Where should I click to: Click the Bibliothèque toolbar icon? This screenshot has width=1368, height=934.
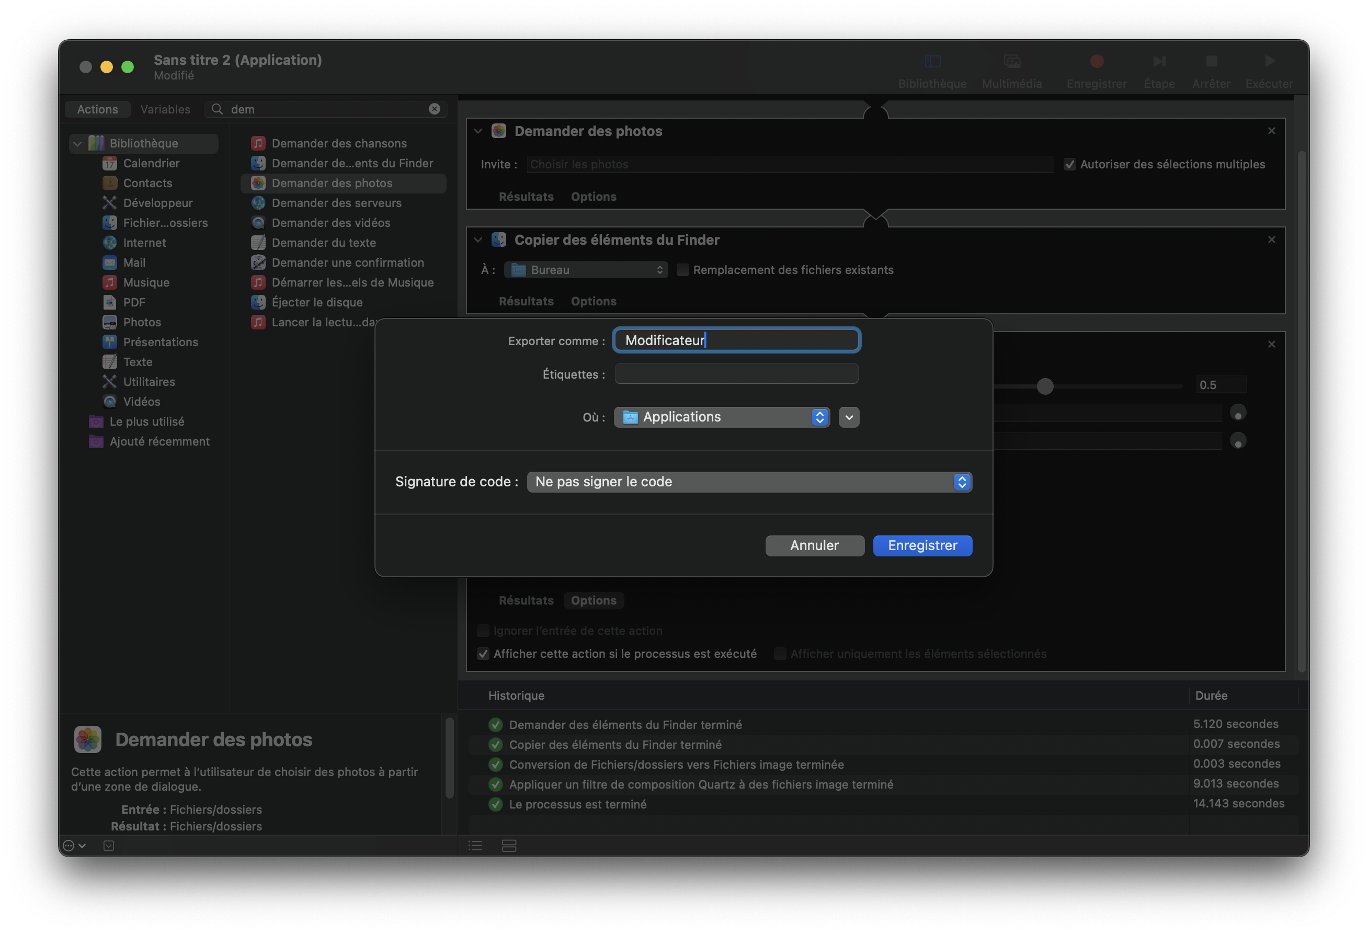932,61
